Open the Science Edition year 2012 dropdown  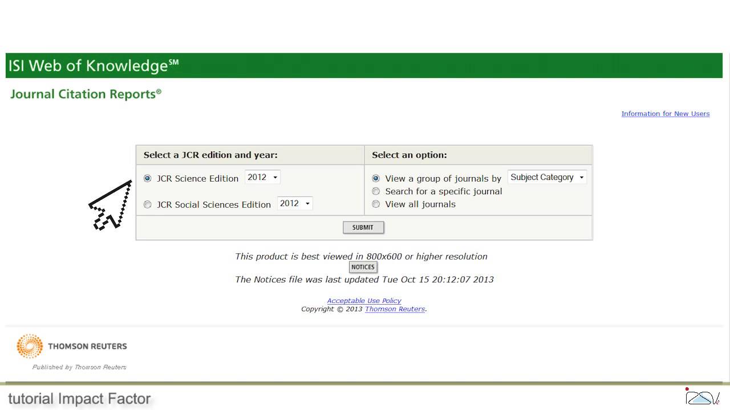pos(262,177)
